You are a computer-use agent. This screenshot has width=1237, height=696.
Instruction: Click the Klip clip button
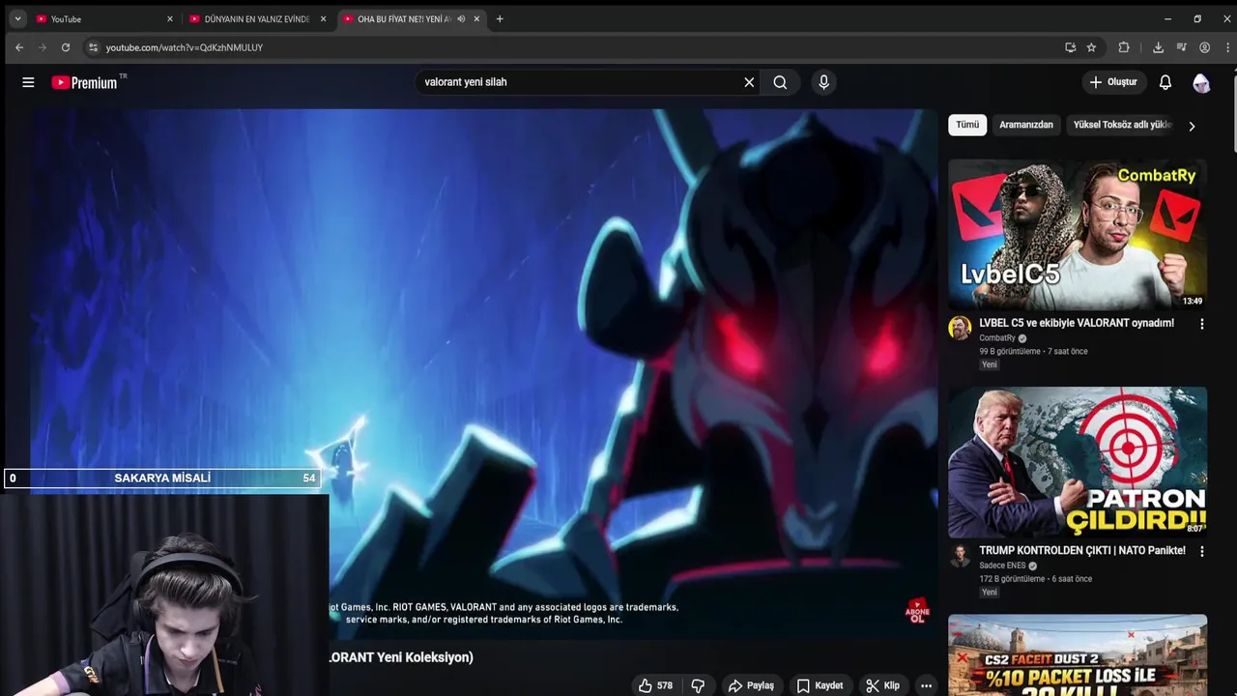pos(882,685)
